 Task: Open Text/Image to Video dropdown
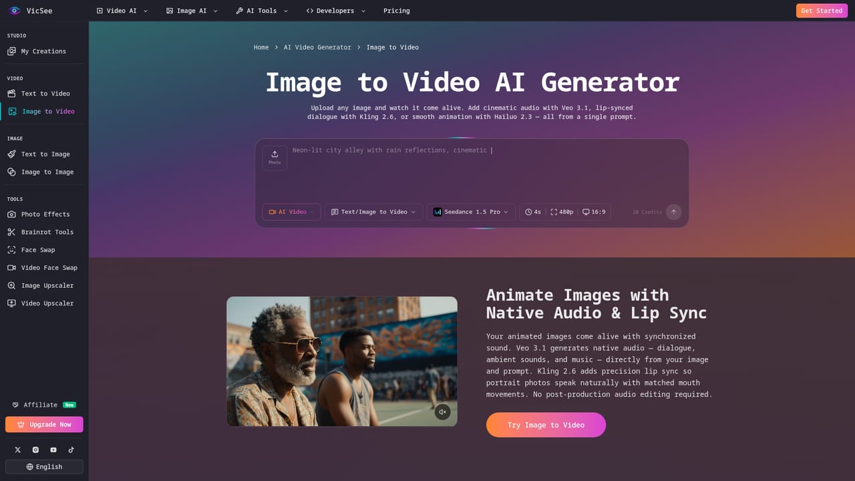tap(373, 212)
